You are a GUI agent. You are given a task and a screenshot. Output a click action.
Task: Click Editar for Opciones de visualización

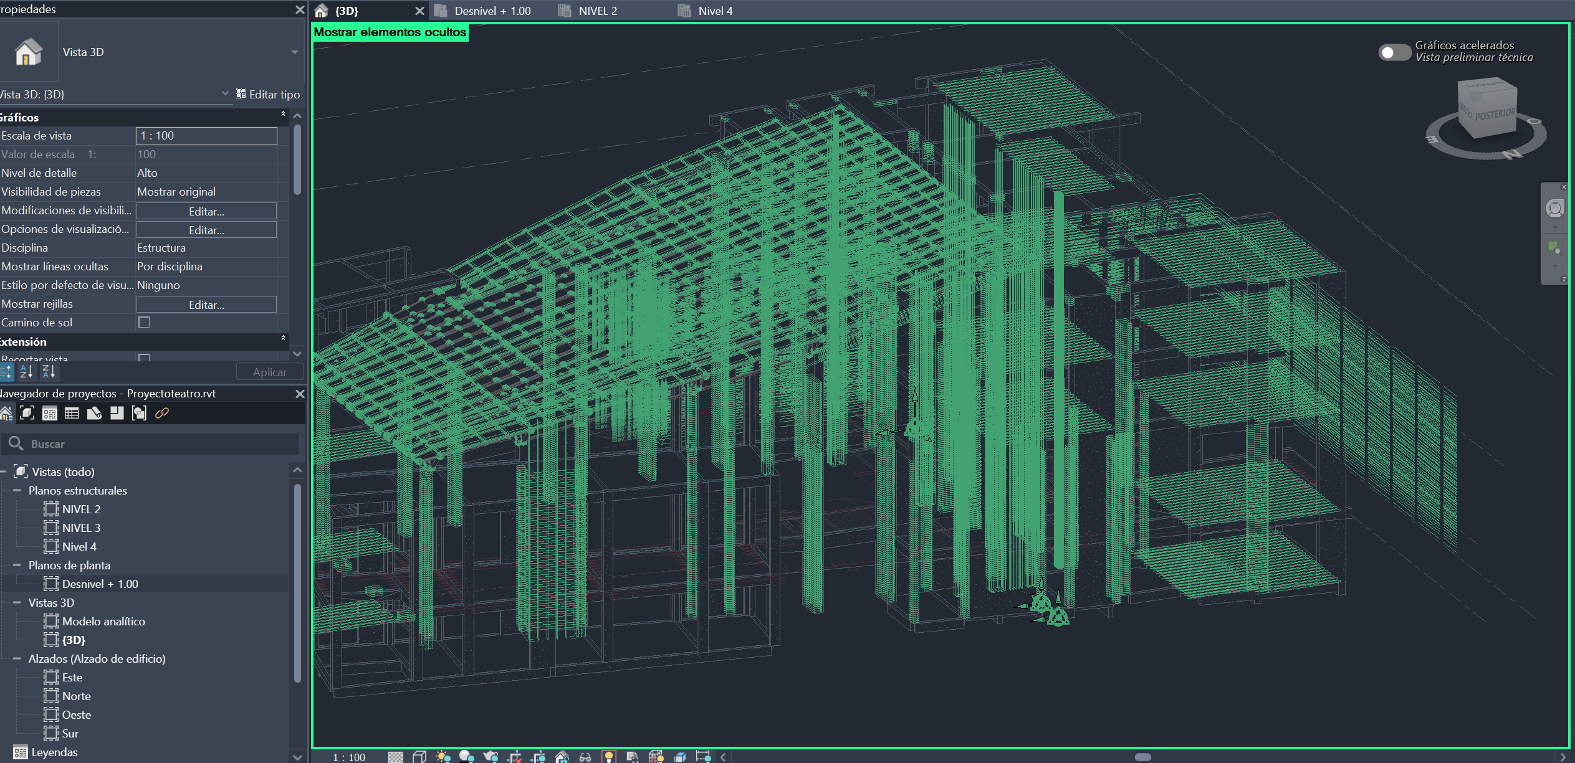click(x=206, y=230)
